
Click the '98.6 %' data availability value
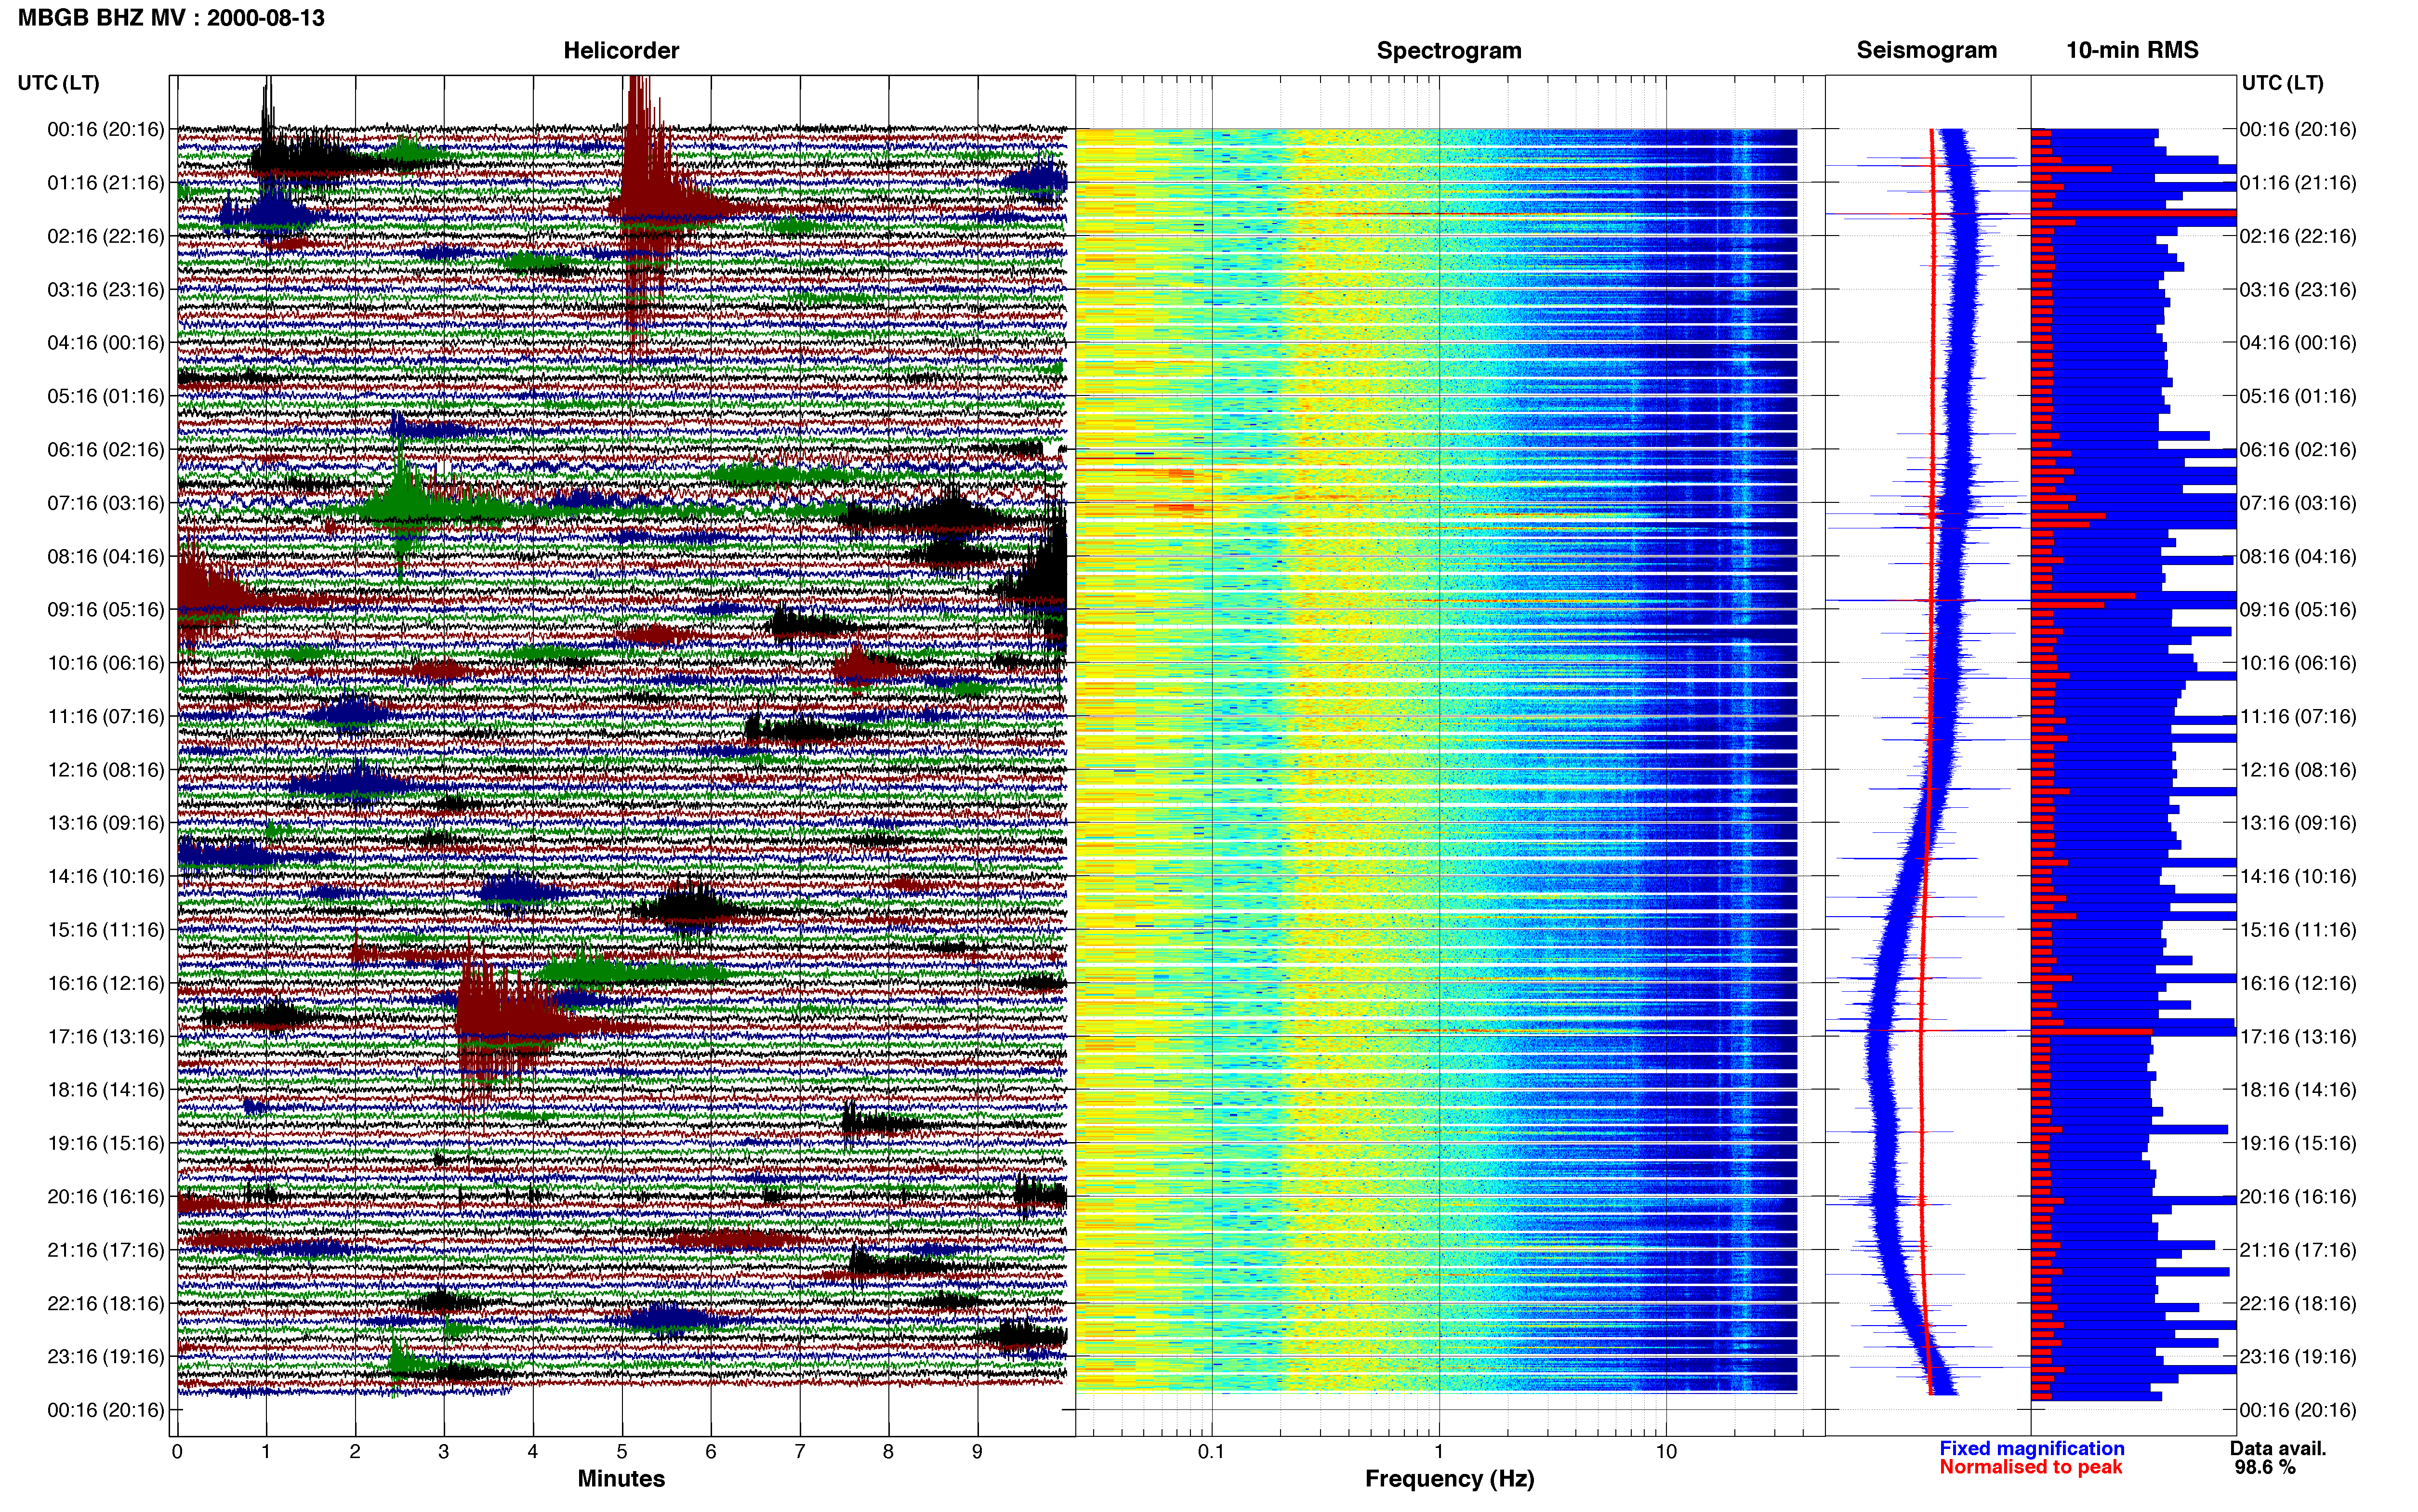(x=2265, y=1467)
